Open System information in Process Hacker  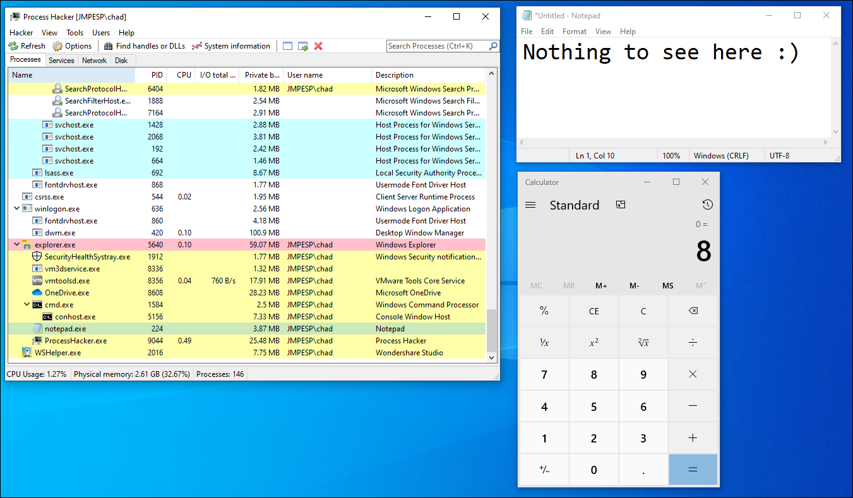click(231, 46)
